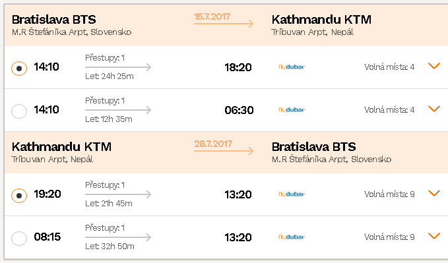The width and height of the screenshot is (448, 263).
Task: Click the arrow under date 15.7.2017
Action: [x=224, y=24]
